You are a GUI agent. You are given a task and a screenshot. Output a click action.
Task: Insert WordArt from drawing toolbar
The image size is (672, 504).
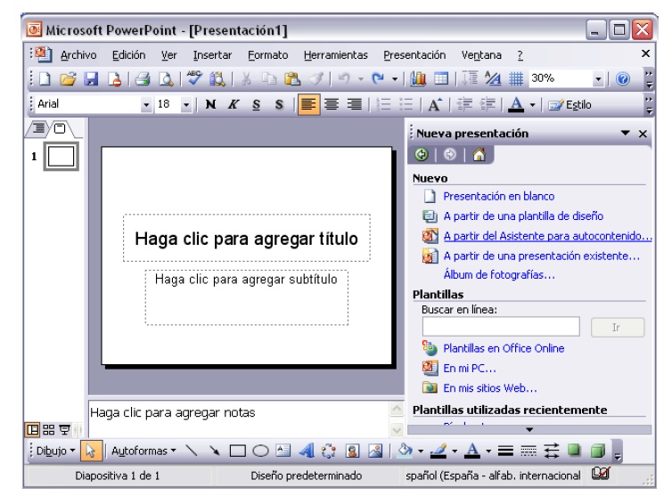click(x=307, y=451)
